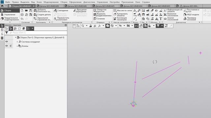Click the Информация об объекте tool
211x118 pixels.
pos(173,10)
